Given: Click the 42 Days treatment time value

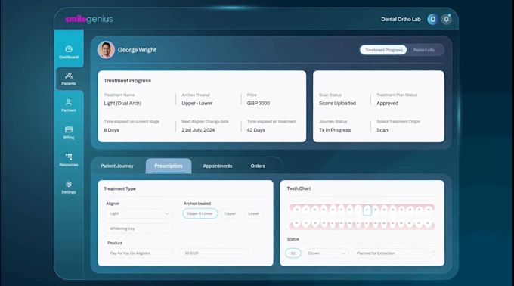Looking at the screenshot, I should coord(256,130).
